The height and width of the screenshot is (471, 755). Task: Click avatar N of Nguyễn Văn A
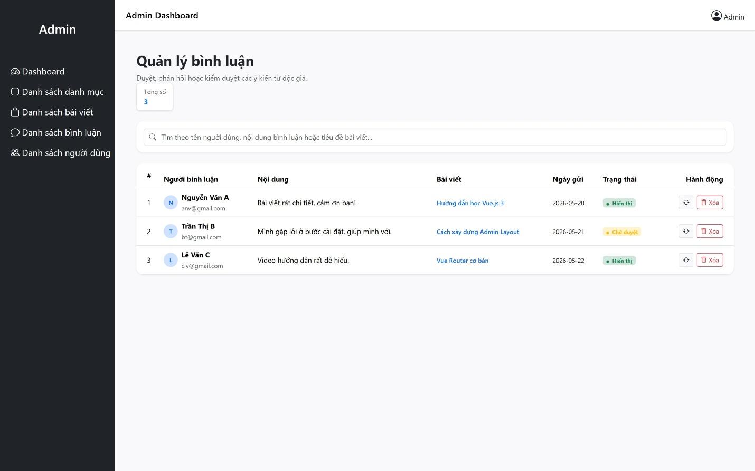171,203
